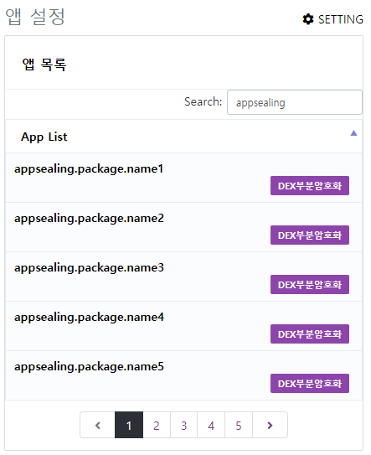Screen dimensions: 371x455
Task: Select appsealing.package.name2 row text
Action: pos(89,218)
